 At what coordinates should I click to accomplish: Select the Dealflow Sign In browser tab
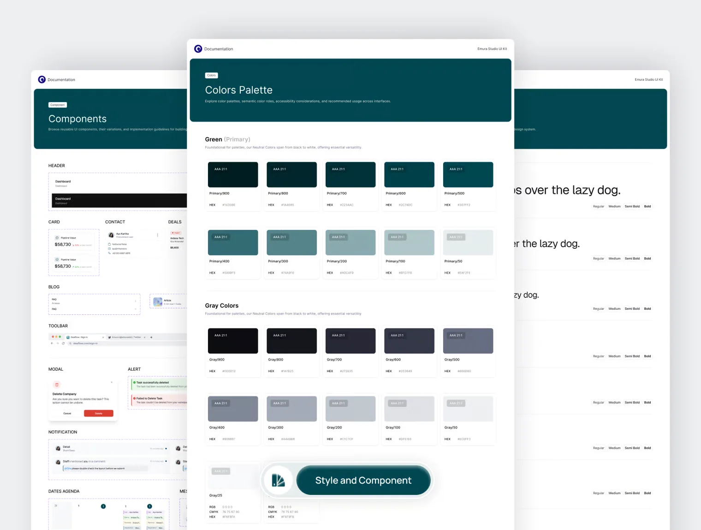point(85,337)
